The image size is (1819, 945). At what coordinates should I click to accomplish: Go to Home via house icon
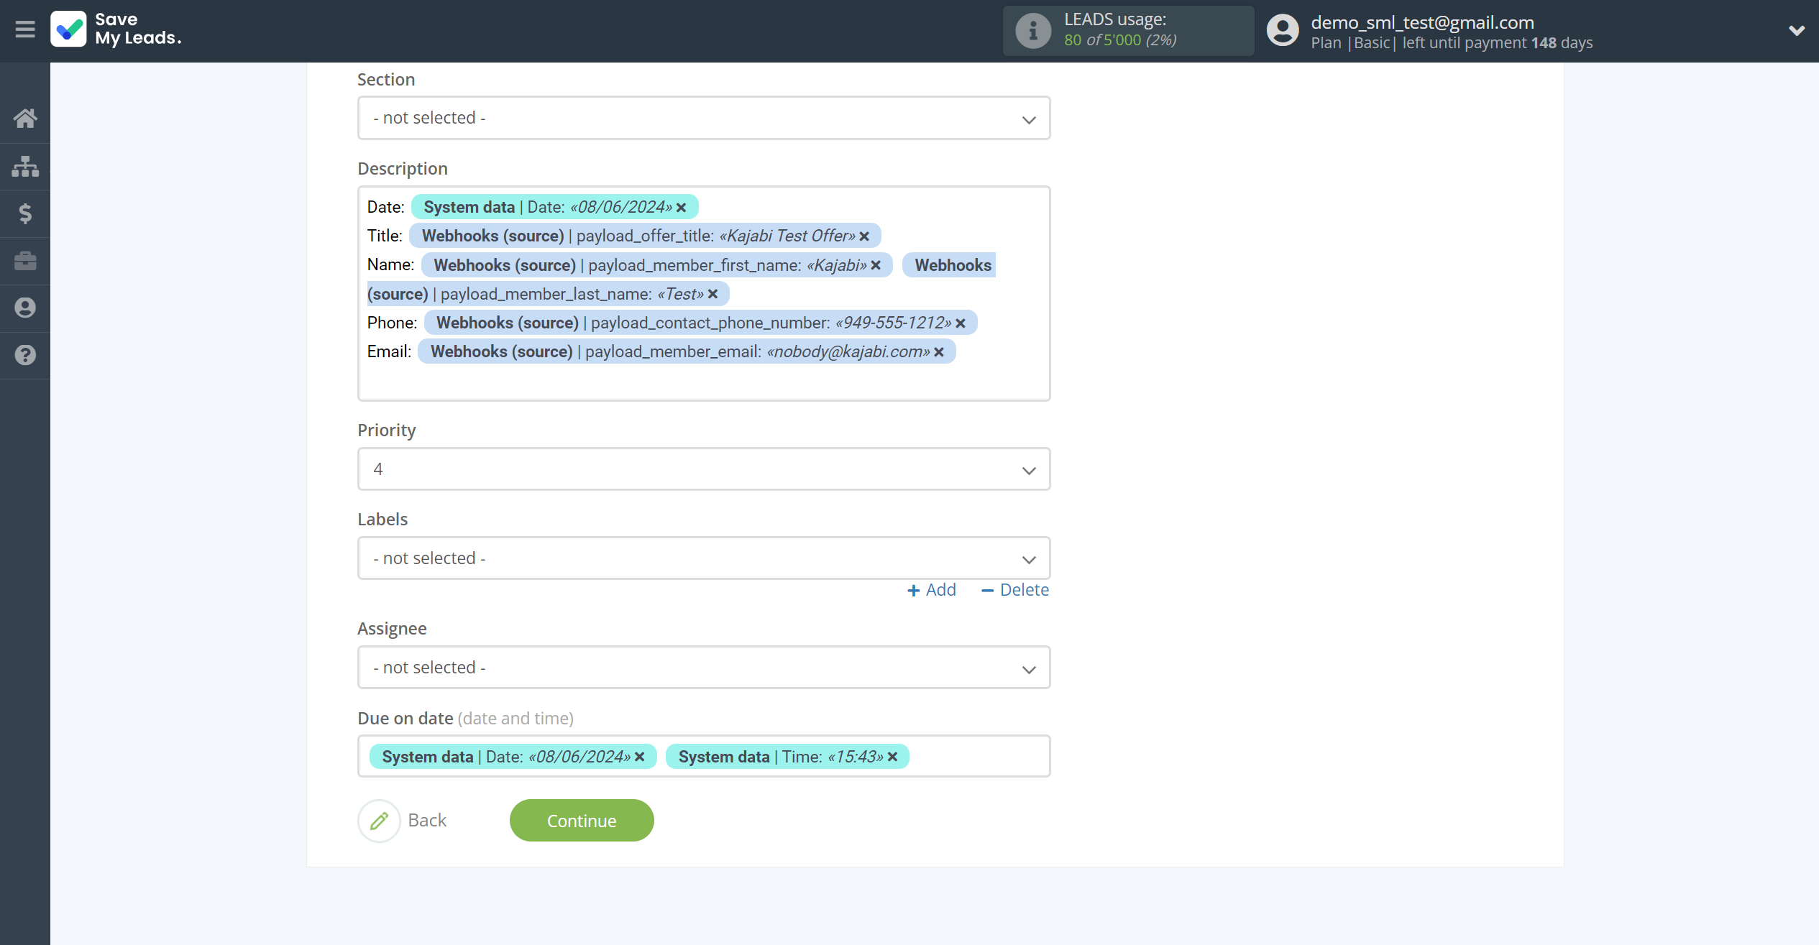(x=25, y=119)
